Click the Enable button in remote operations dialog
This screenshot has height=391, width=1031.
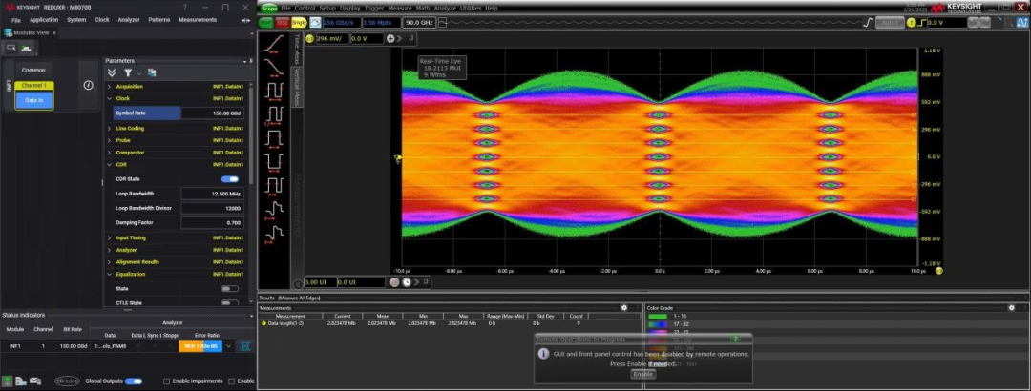(642, 374)
